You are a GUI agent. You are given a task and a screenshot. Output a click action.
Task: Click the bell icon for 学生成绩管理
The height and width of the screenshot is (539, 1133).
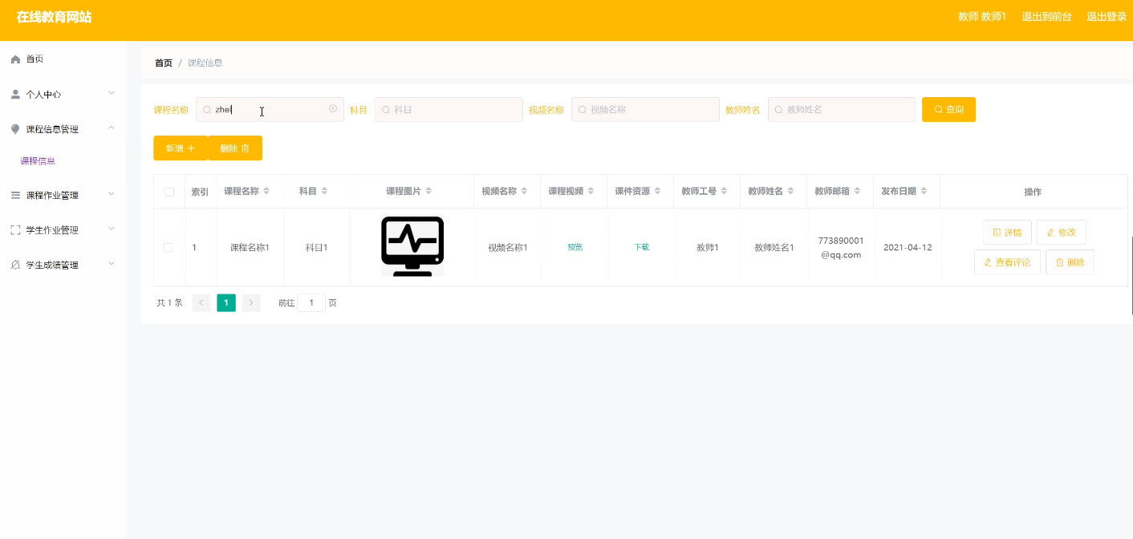point(15,265)
